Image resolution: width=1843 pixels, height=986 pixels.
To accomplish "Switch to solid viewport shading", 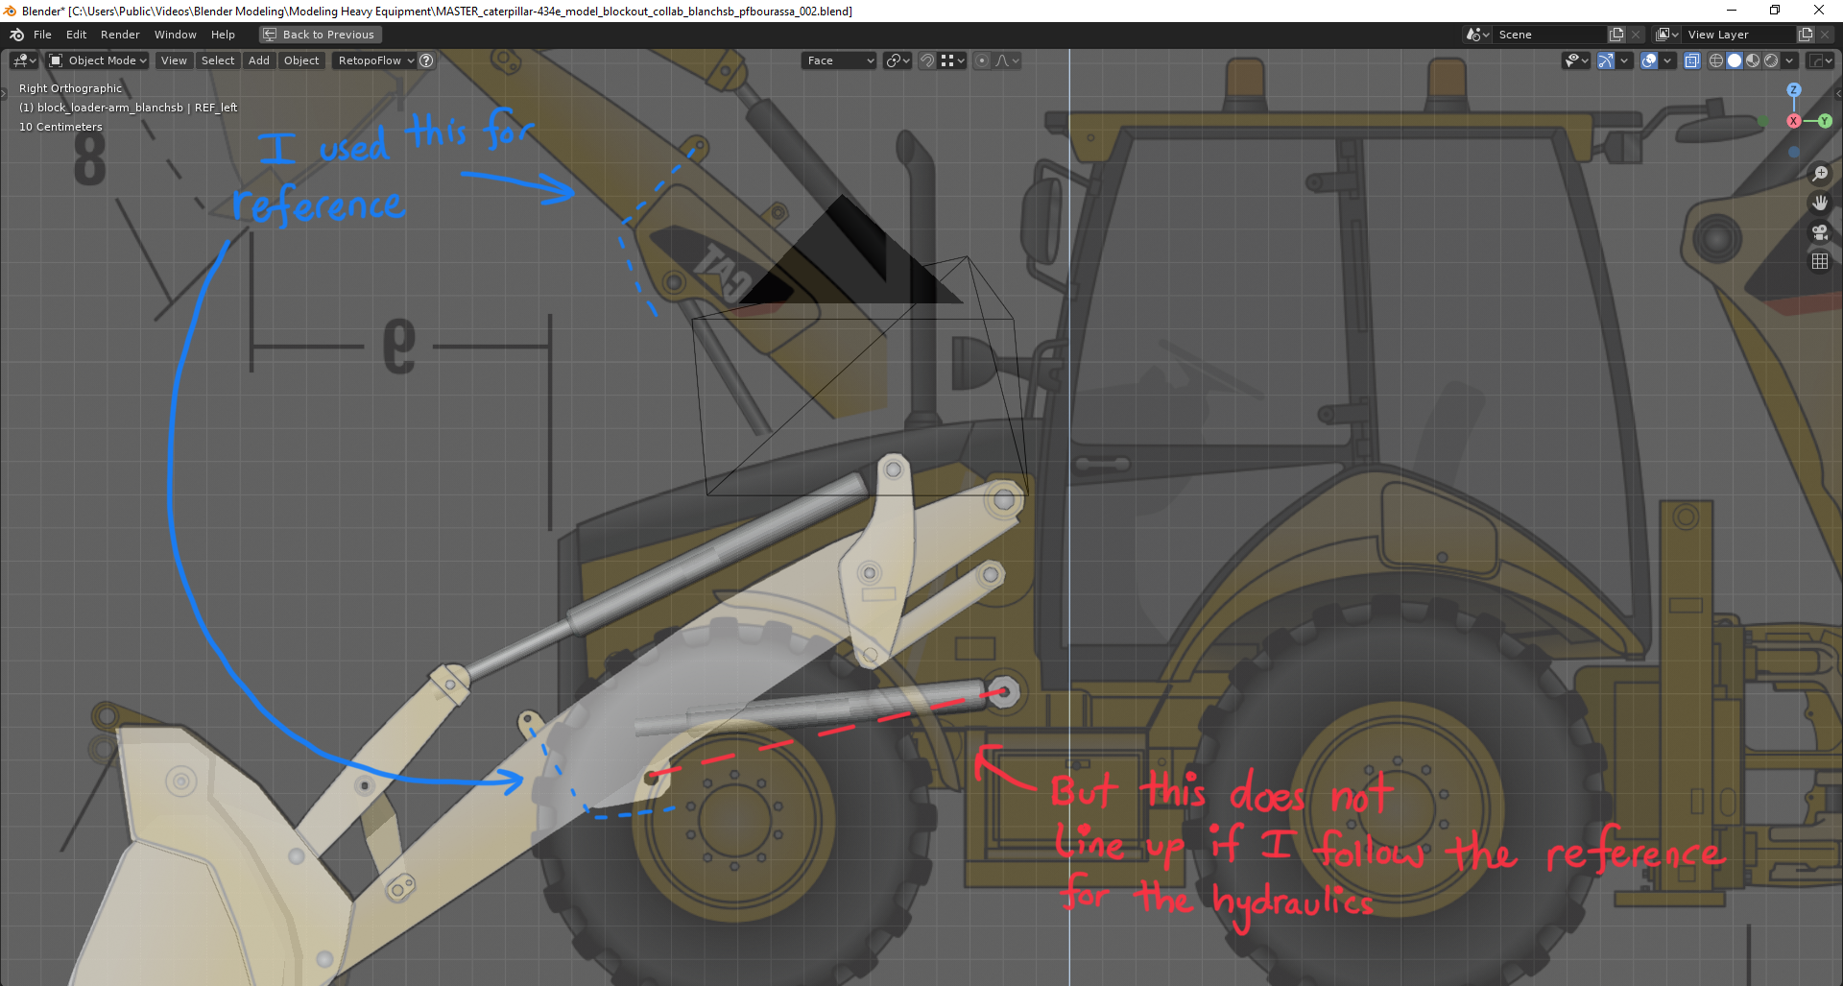I will click(x=1735, y=60).
